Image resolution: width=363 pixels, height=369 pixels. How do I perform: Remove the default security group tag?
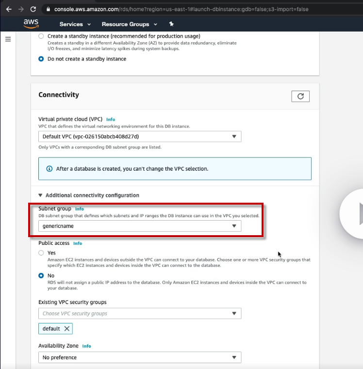[67, 329]
